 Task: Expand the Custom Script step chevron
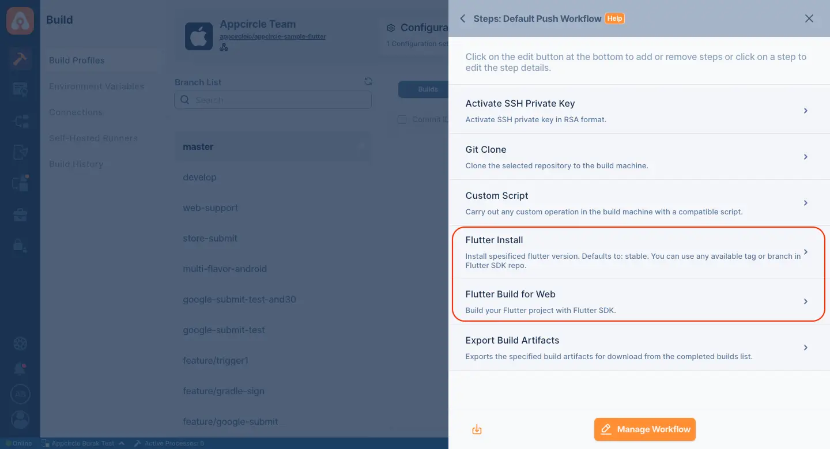[x=806, y=203]
